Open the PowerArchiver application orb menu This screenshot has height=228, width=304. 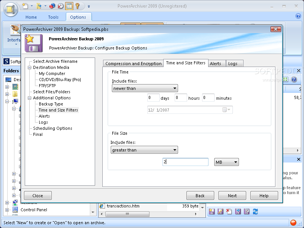(11, 9)
